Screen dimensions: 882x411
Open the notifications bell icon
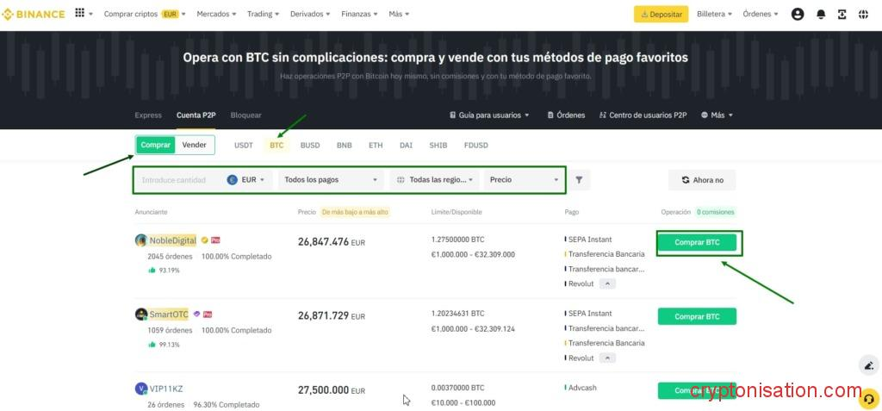820,14
